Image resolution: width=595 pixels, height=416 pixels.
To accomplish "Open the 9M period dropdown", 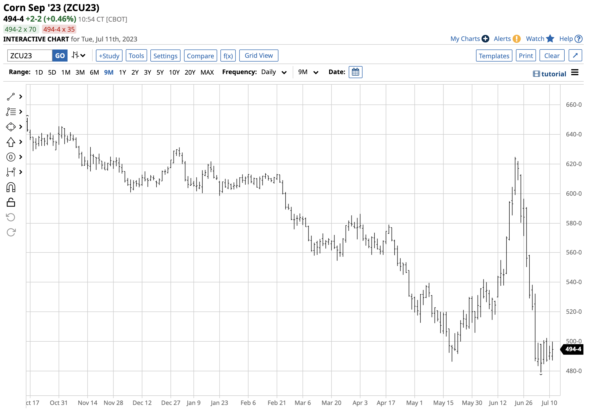I will [308, 72].
